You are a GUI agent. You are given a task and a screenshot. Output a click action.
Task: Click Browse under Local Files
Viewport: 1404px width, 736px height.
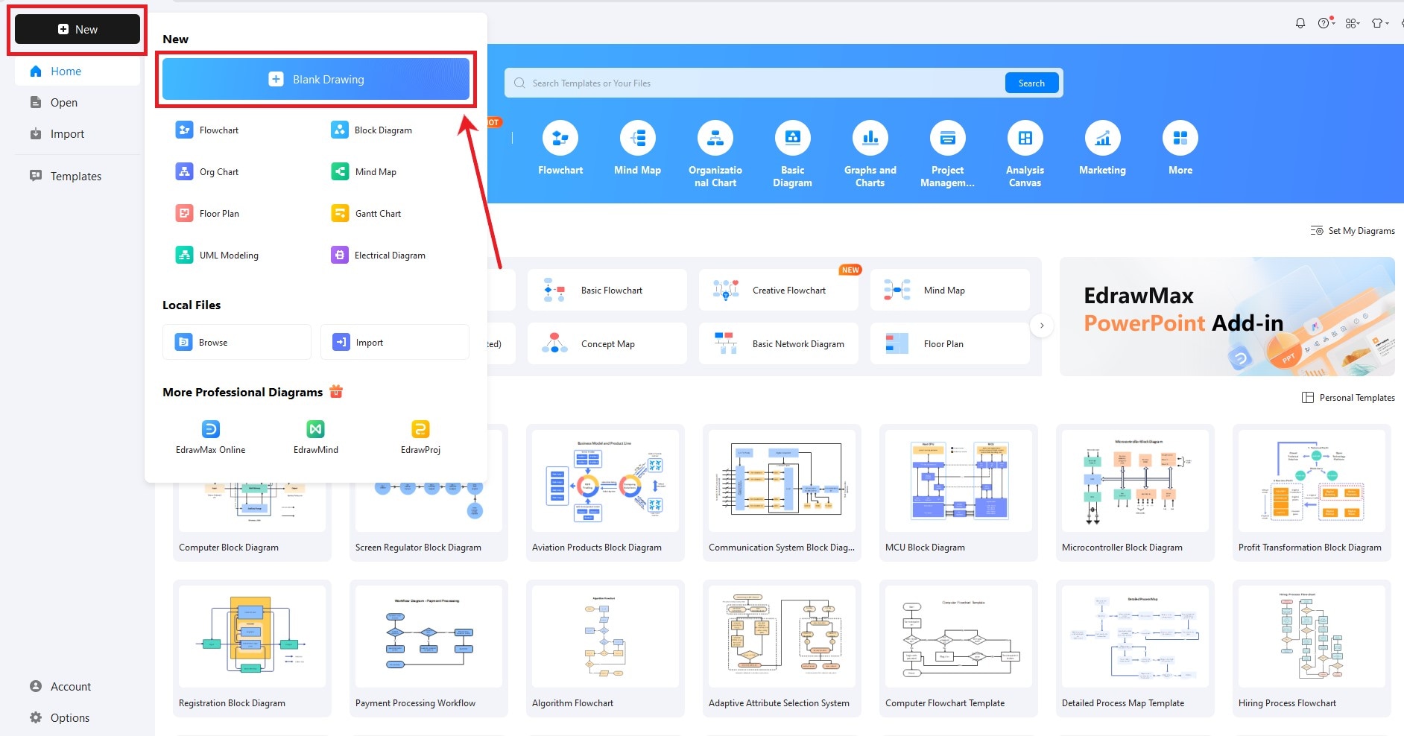237,342
